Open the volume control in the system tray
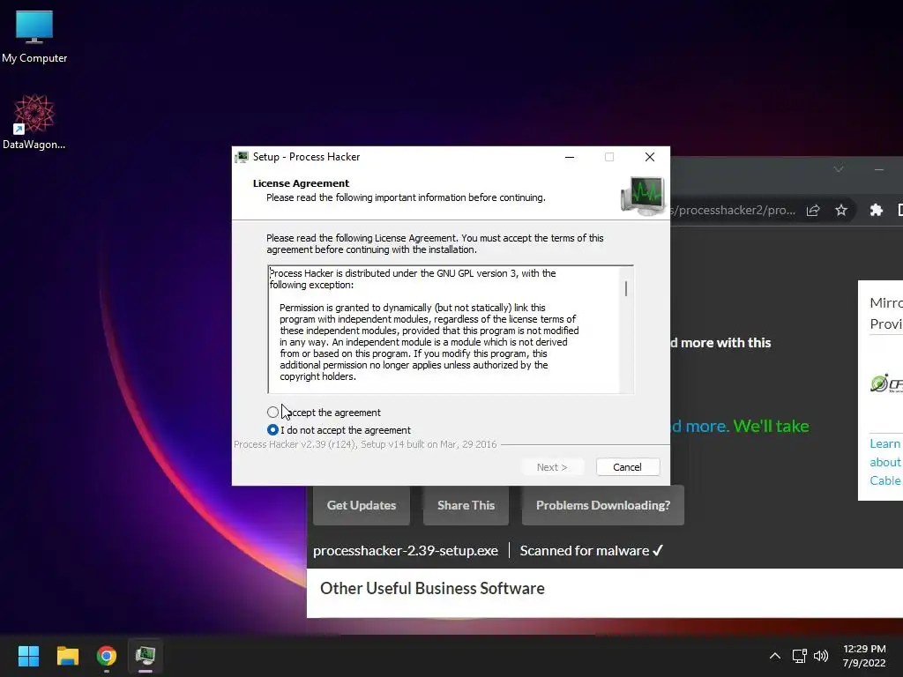Viewport: 903px width, 677px height. [x=821, y=656]
